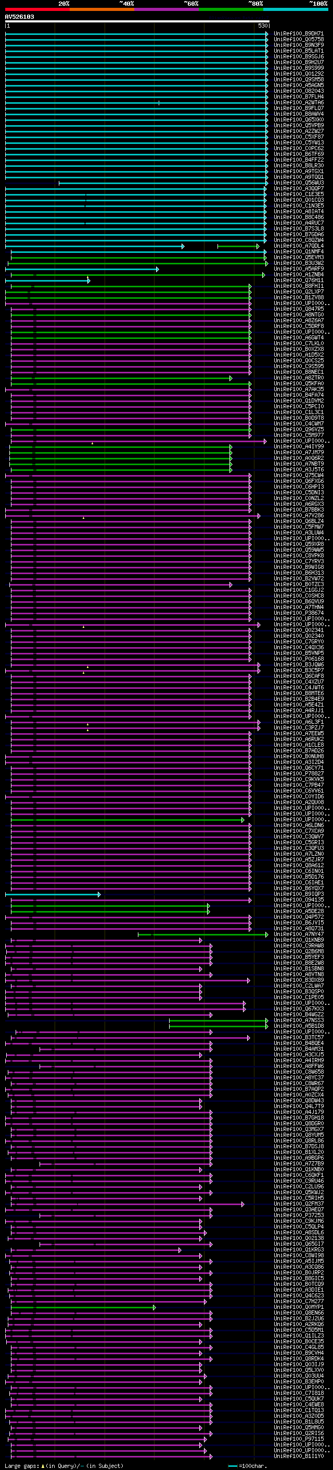The height and width of the screenshot is (1470, 333).
Task: Click label UniRef100_C8QZW4
Action: 299,240
